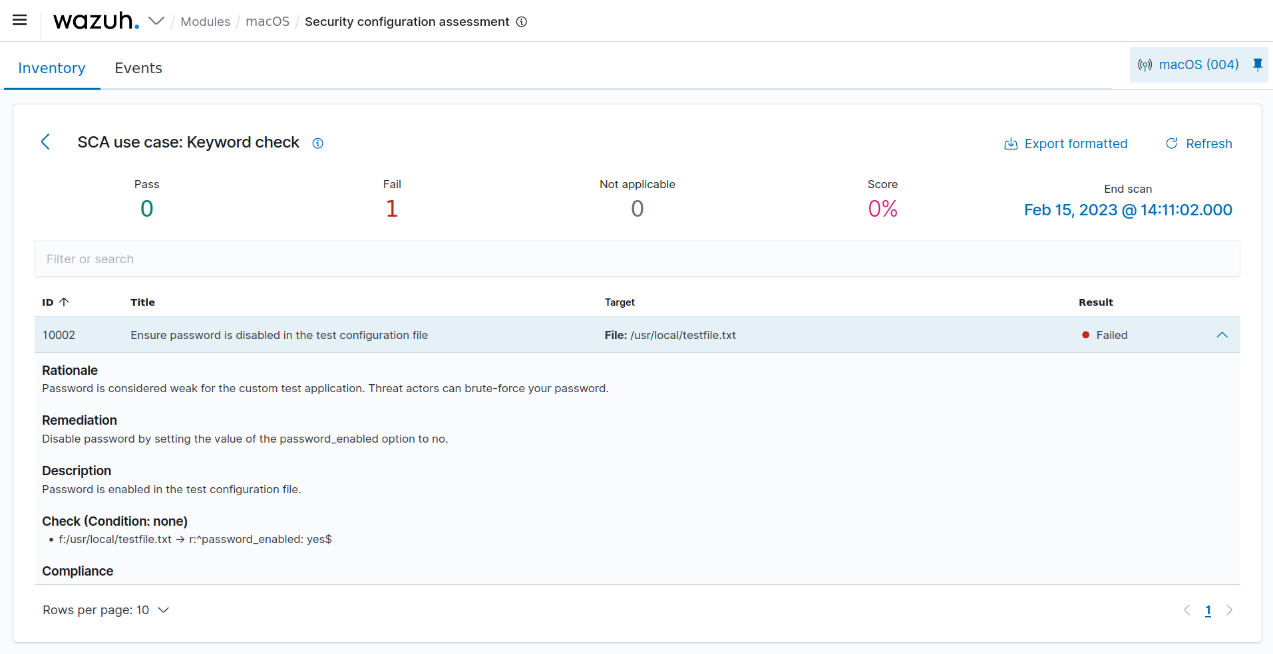
Task: Expand the Wazuh menu chevron dropdown
Action: [x=156, y=21]
